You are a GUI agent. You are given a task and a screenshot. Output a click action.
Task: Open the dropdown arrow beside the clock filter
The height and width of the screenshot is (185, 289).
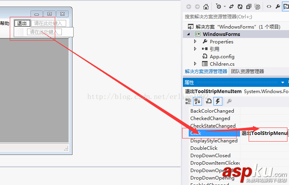click(x=225, y=7)
